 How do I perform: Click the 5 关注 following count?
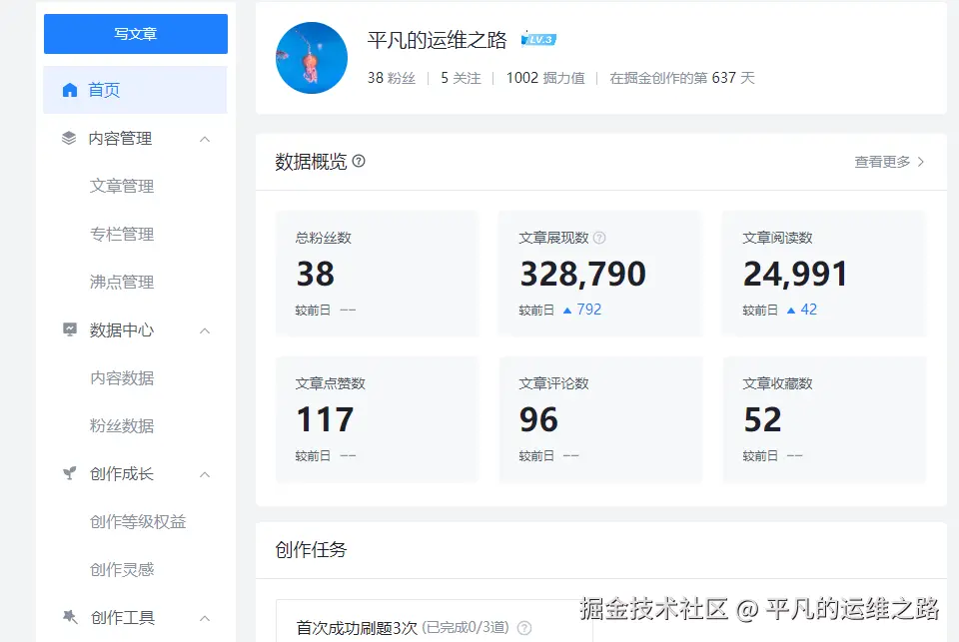click(461, 78)
